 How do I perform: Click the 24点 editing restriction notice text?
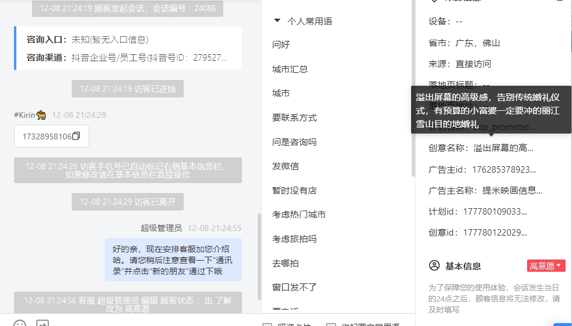pyautogui.click(x=494, y=299)
